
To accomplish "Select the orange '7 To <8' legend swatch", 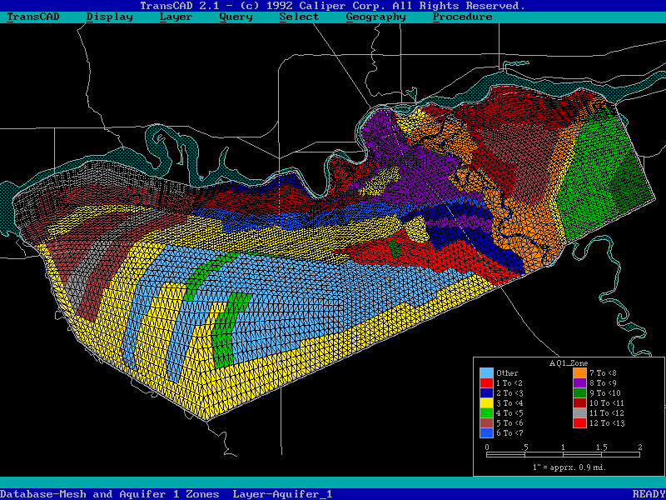I will pos(579,372).
